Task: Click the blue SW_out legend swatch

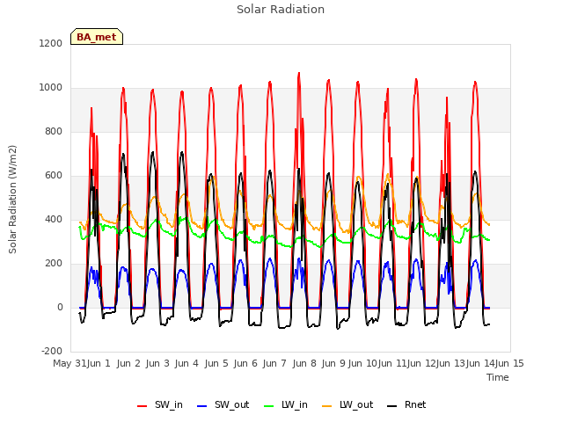Action: click(202, 406)
